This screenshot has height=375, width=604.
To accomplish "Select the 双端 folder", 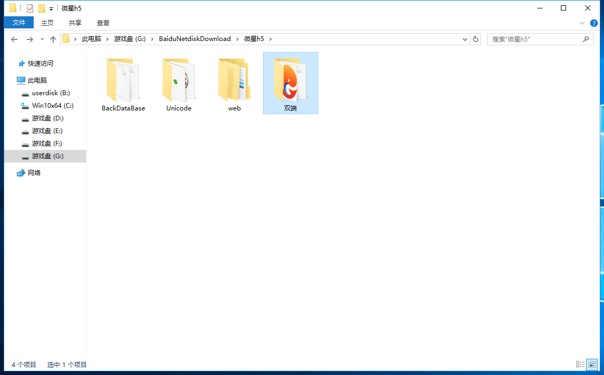I will [x=290, y=83].
